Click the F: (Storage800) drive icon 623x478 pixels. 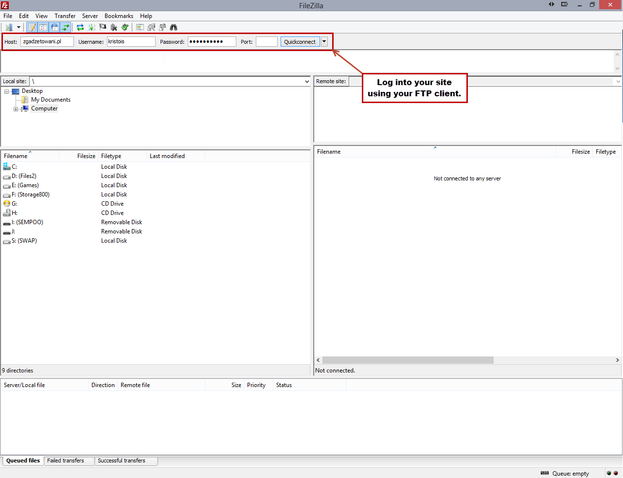7,195
